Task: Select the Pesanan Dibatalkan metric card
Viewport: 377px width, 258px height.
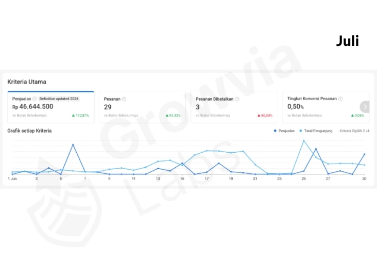Action: (234, 107)
